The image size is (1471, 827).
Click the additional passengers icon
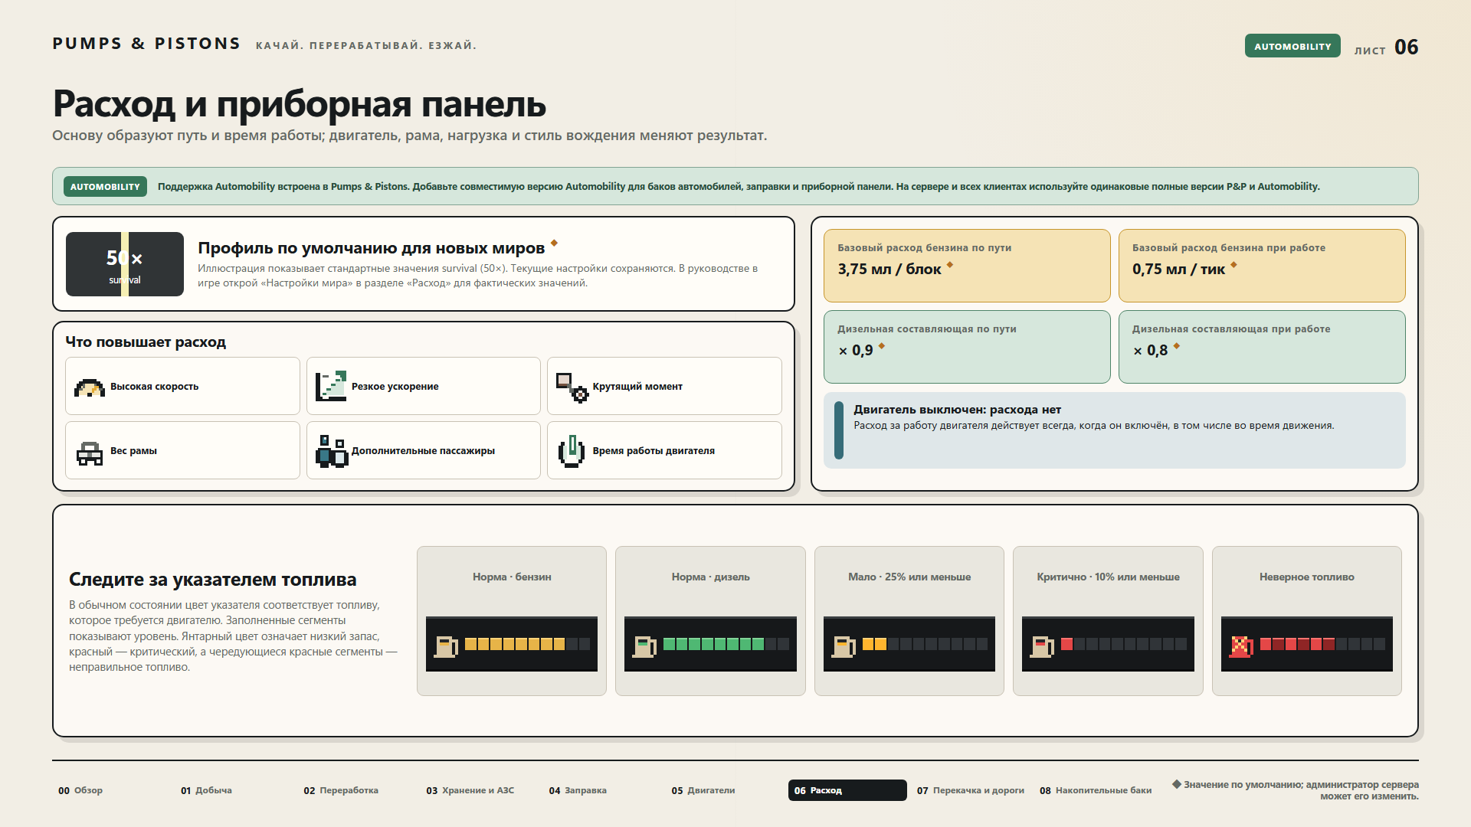point(332,451)
